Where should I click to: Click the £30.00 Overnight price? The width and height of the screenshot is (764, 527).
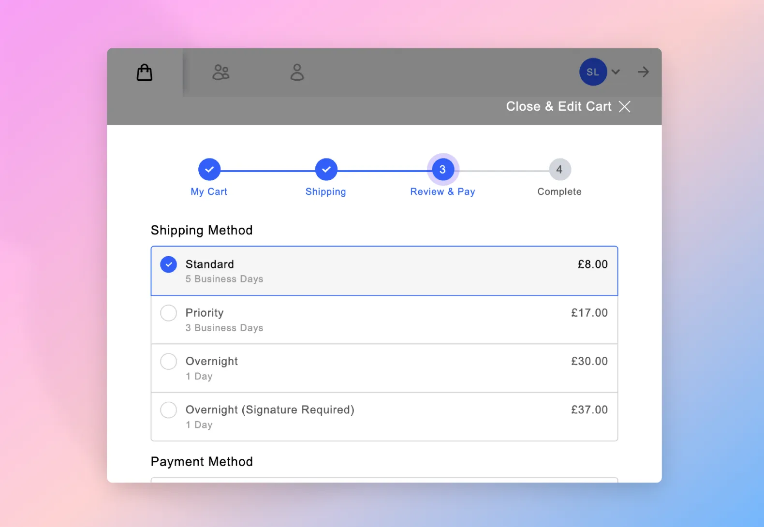(589, 361)
